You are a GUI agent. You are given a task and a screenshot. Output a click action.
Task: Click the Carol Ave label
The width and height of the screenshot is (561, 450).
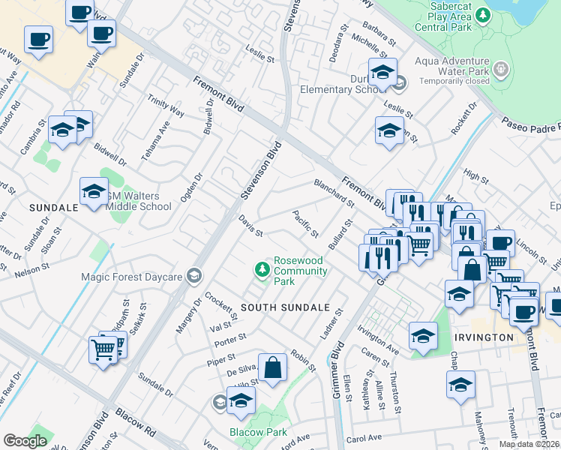pyautogui.click(x=364, y=439)
